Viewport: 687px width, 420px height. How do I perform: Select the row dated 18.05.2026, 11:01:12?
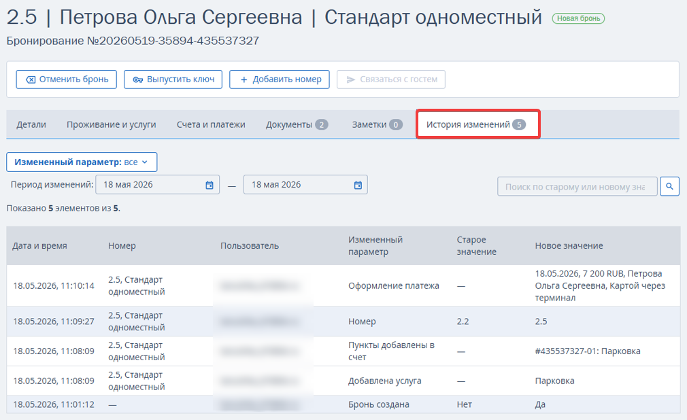343,404
